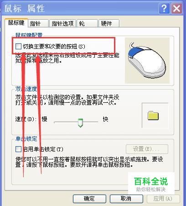
Task: Select the 指针选项 tab
Action: click(x=62, y=24)
